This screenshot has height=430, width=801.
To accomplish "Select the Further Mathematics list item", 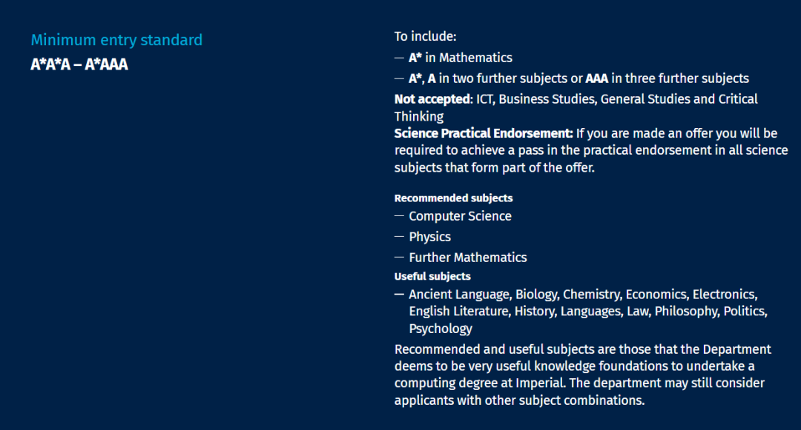I will (x=467, y=258).
